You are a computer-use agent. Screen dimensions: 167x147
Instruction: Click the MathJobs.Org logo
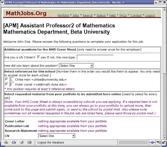(26, 13)
